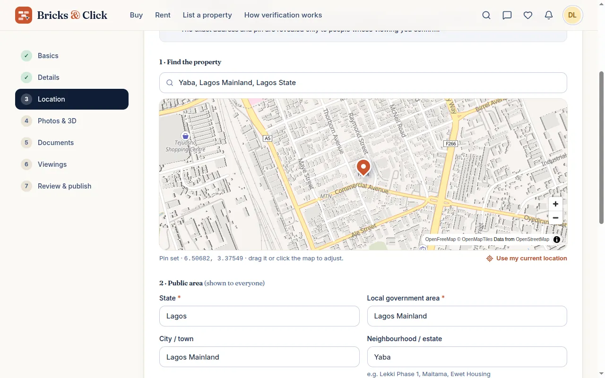This screenshot has height=378, width=605.
Task: Click the OpenFreeMap attribution link
Action: (x=441, y=240)
